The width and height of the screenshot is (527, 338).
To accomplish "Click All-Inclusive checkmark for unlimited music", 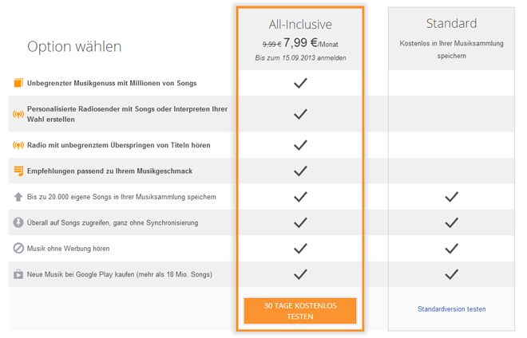I will tap(300, 83).
